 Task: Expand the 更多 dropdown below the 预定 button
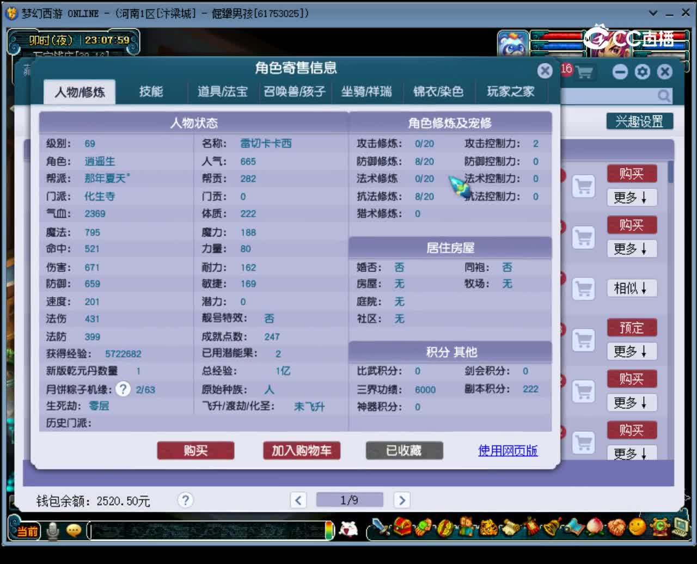click(x=631, y=352)
